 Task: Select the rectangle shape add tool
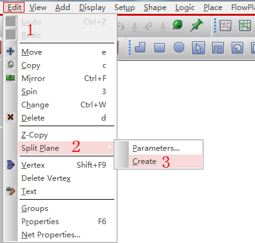pyautogui.click(x=160, y=48)
